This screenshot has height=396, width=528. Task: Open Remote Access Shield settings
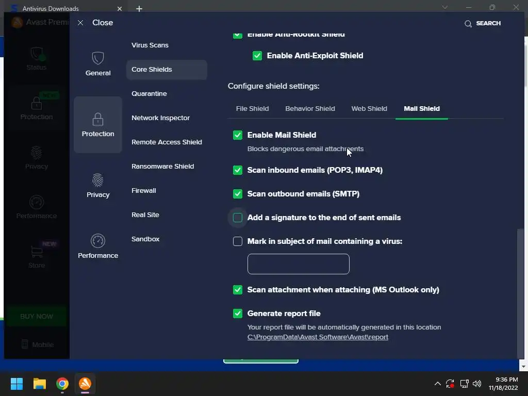(167, 142)
